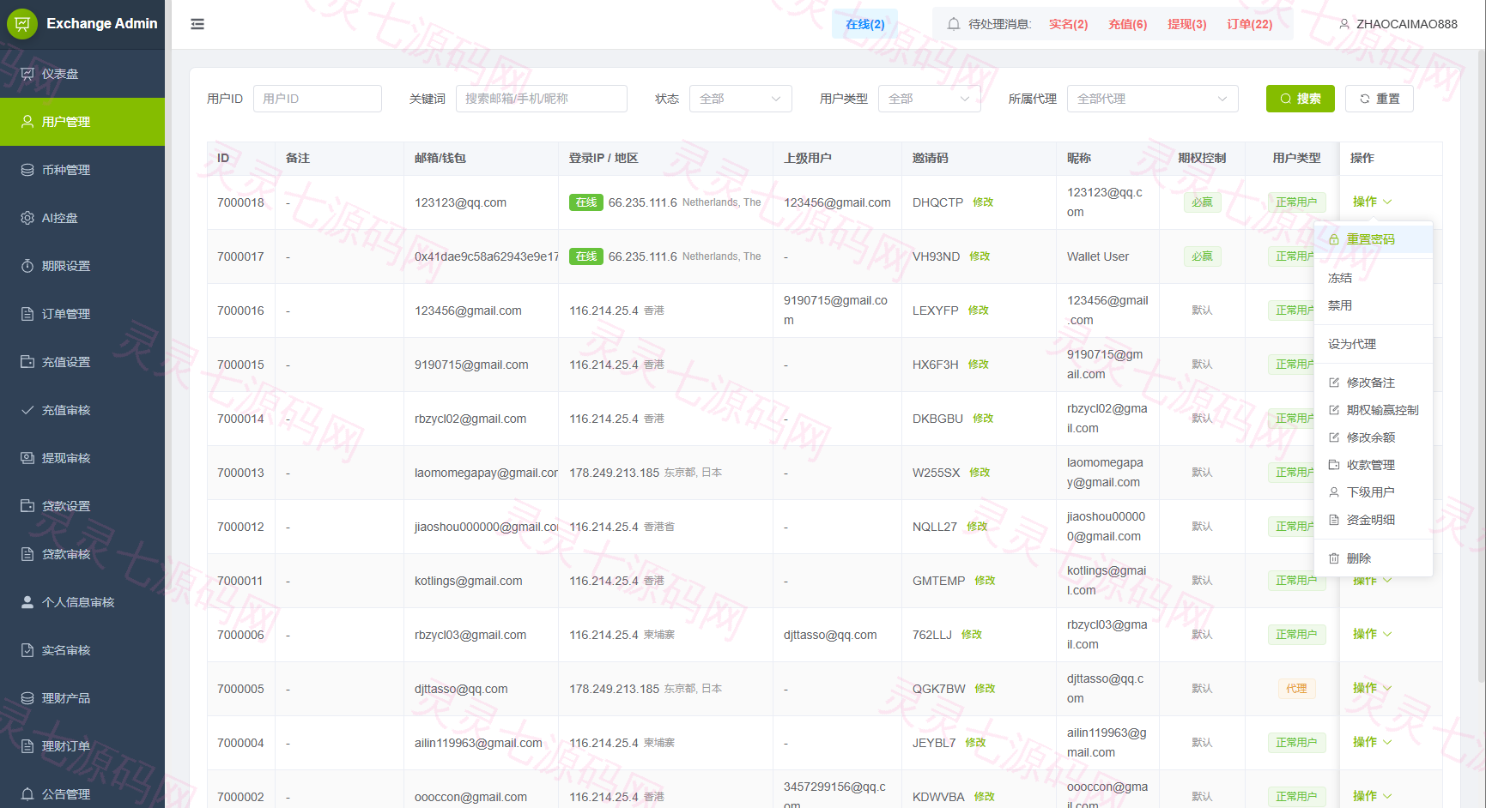Open 个人信息审核 person icon in sidebar
The height and width of the screenshot is (808, 1486).
click(x=27, y=602)
